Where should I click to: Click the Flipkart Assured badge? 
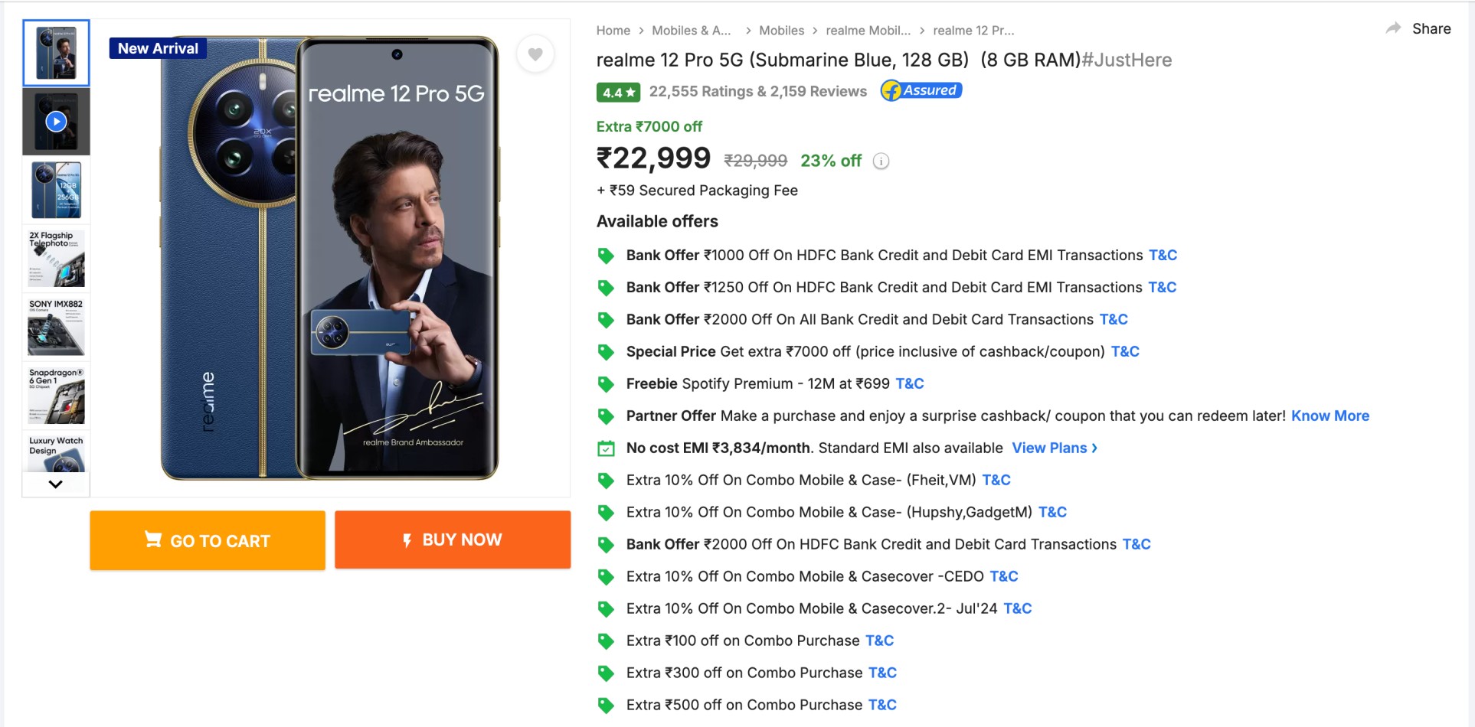pyautogui.click(x=921, y=90)
